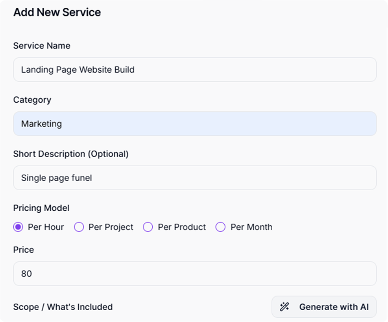Image resolution: width=388 pixels, height=322 pixels.
Task: Click the "Per Project" label text
Action: pos(111,227)
